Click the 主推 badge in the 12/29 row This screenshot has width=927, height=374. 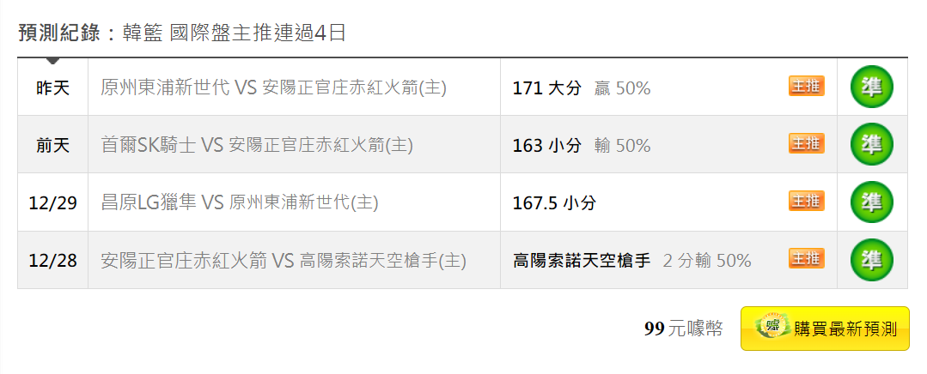coord(806,201)
